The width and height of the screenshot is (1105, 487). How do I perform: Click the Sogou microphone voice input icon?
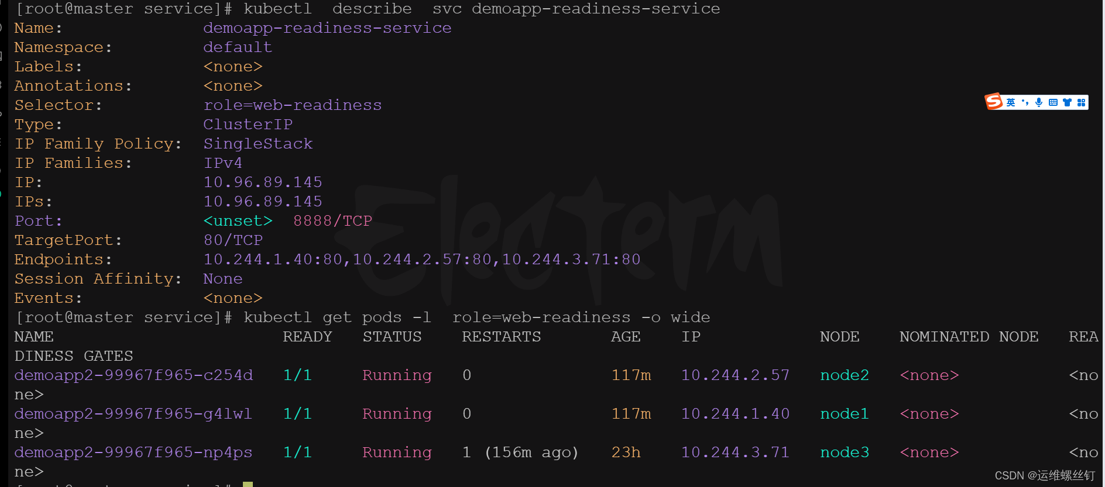click(1039, 102)
